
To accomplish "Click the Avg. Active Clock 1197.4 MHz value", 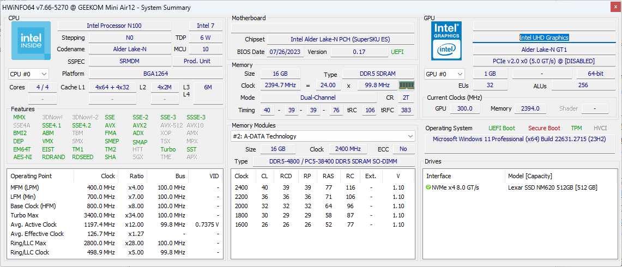I will (99, 224).
